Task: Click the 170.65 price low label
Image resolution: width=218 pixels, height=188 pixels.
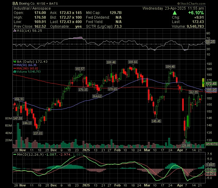Action: [x=113, y=89]
